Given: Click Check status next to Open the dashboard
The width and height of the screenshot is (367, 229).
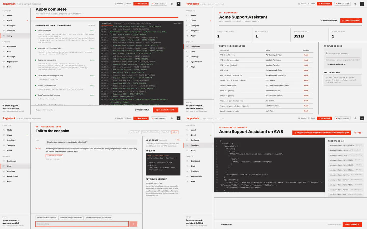Looking at the screenshot, I should 142,110.
